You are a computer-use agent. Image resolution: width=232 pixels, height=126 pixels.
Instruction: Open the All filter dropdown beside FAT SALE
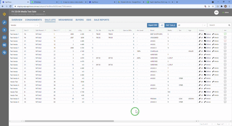[x=192, y=25]
